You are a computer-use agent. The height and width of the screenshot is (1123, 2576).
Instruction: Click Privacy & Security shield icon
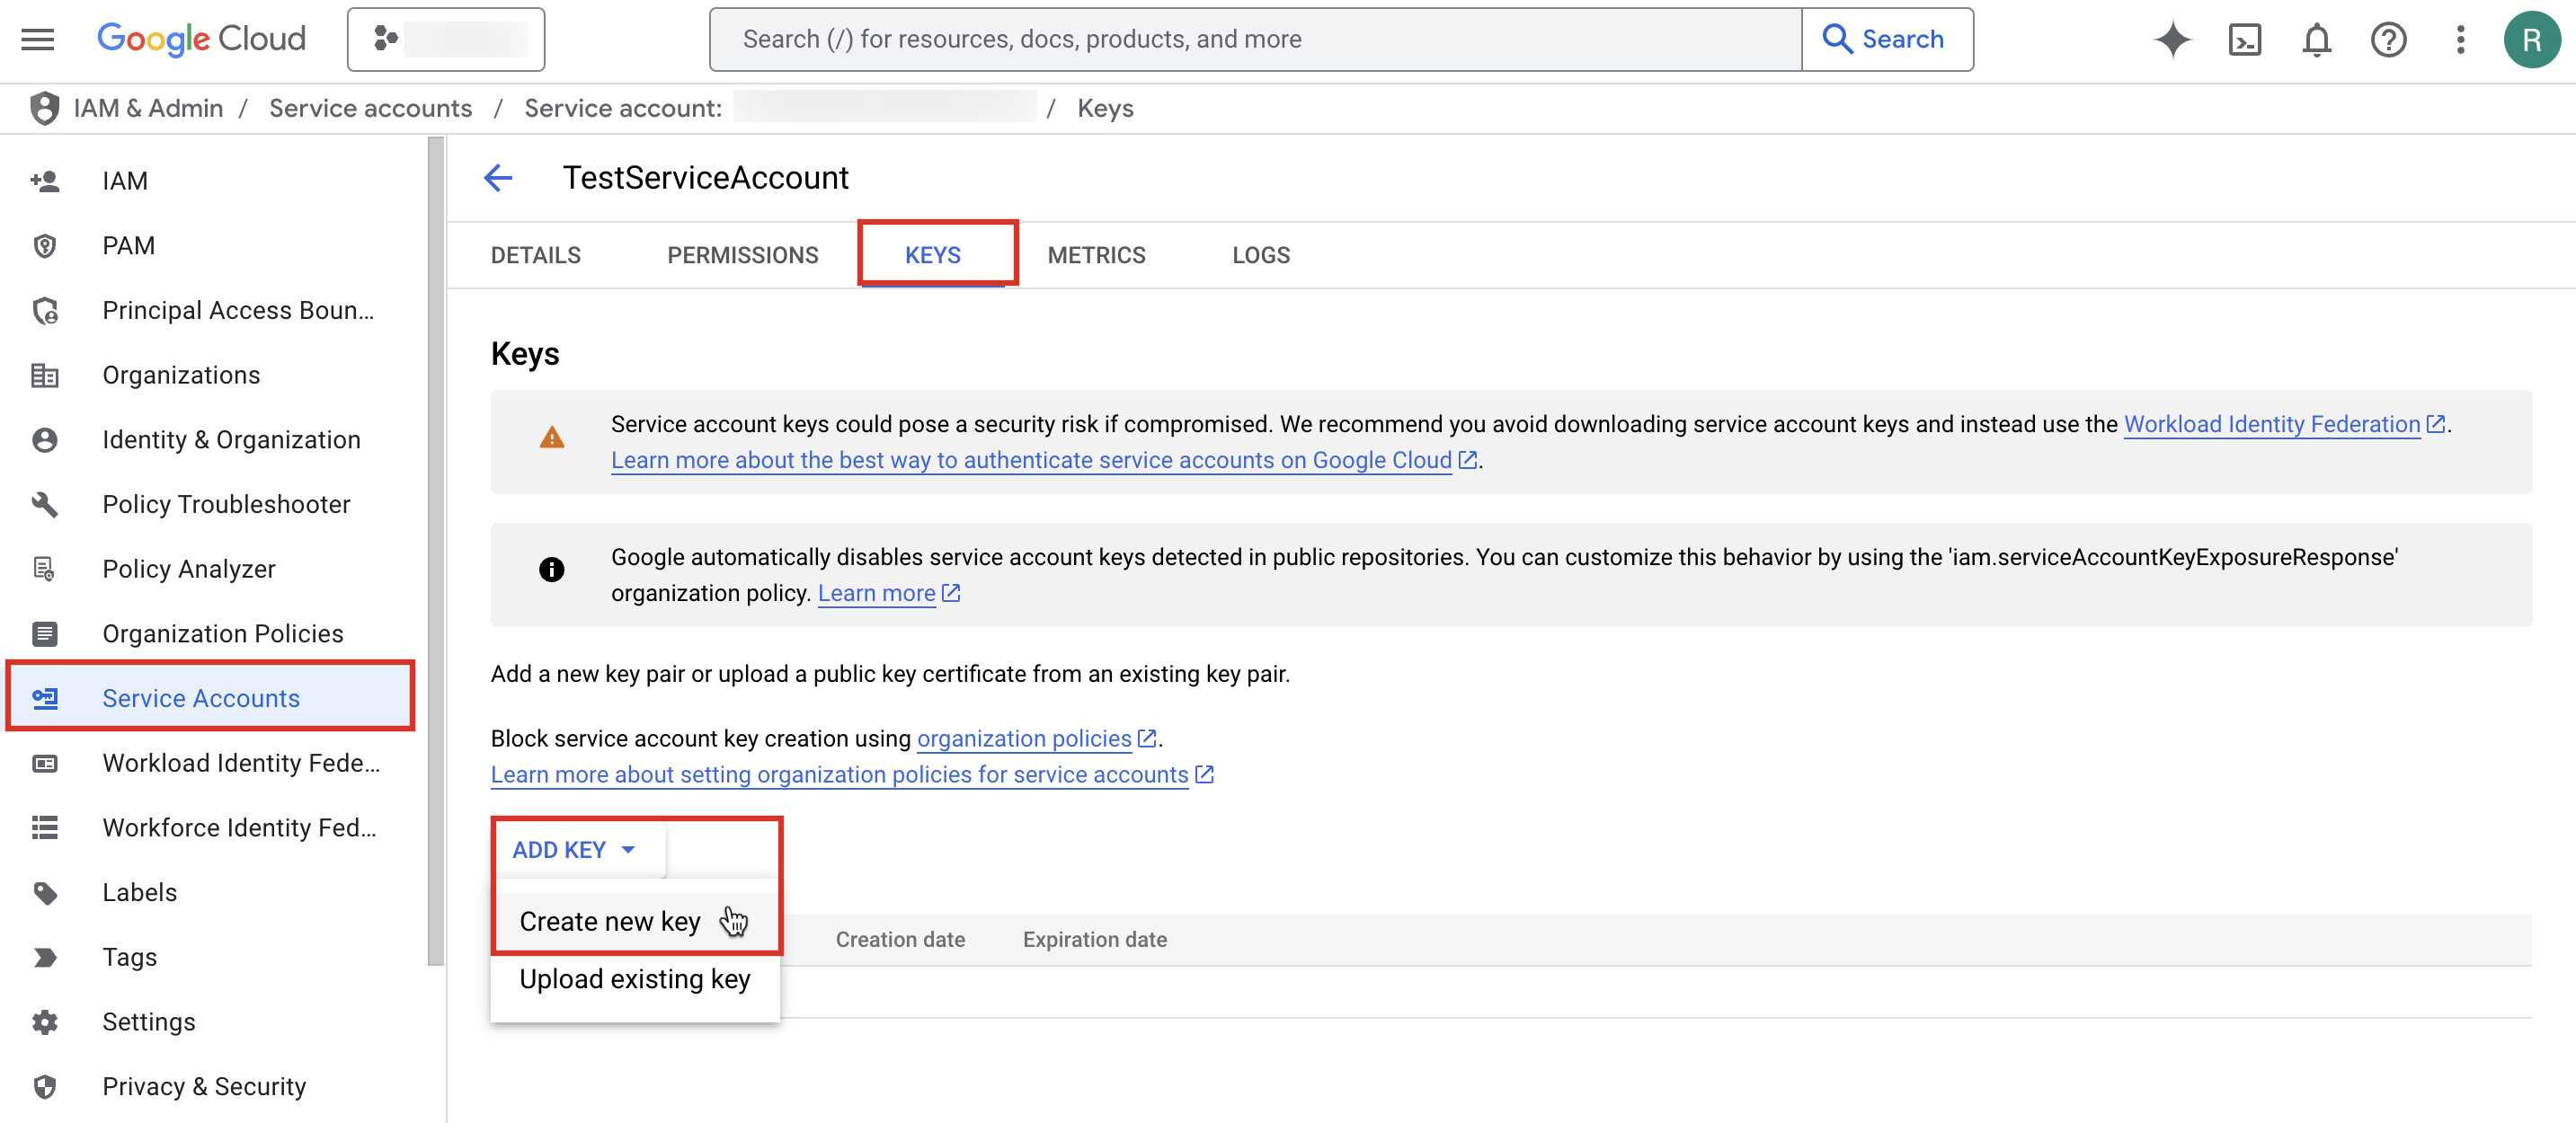pos(45,1087)
